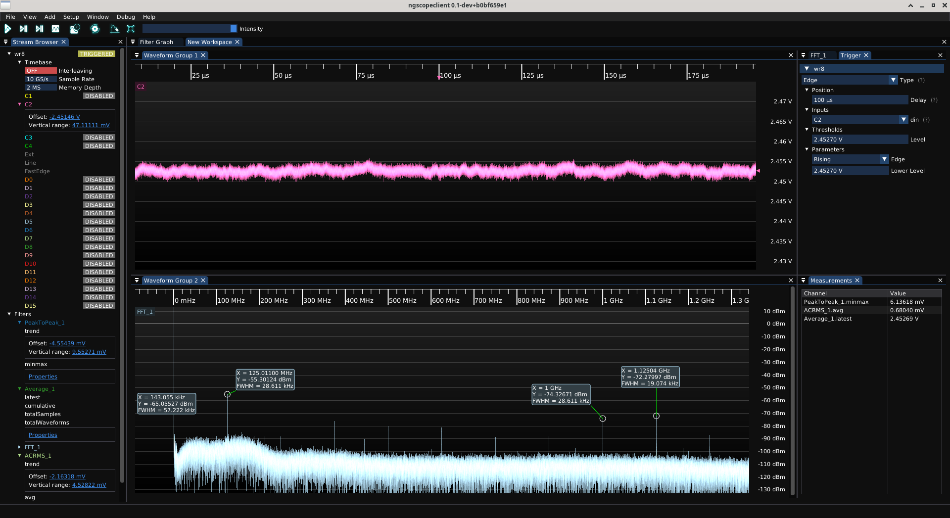Collapse the Timebase tree node
The height and width of the screenshot is (518, 950).
point(19,62)
